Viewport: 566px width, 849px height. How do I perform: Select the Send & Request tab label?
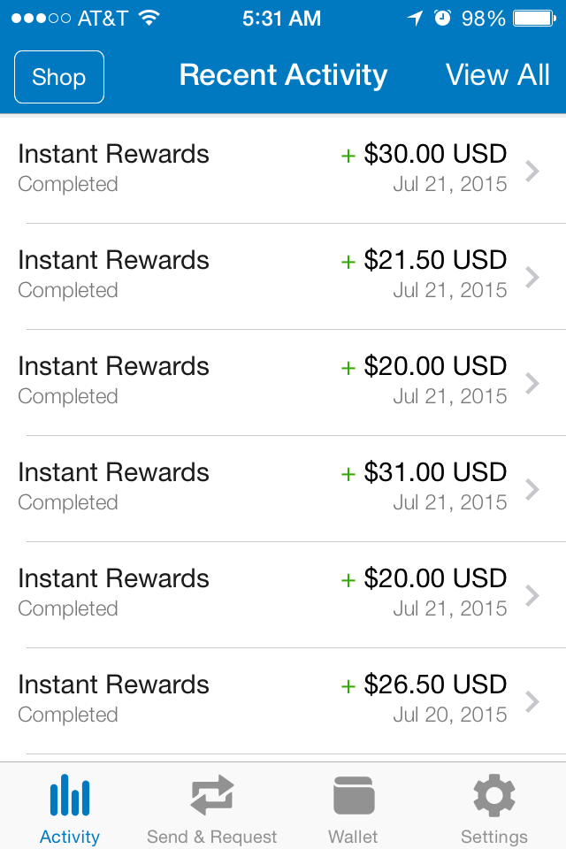pyautogui.click(x=211, y=837)
